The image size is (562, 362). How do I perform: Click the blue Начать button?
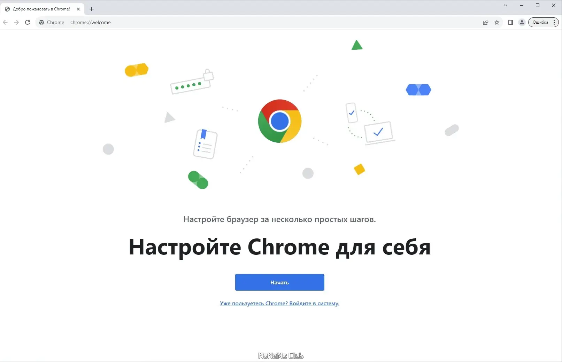[x=279, y=282]
